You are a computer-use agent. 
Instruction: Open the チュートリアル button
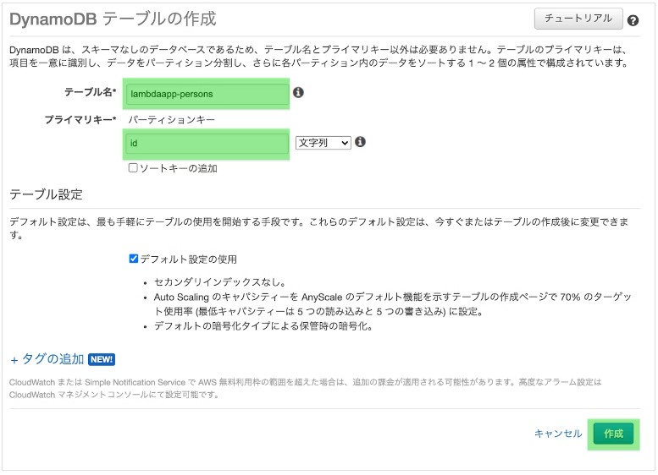pyautogui.click(x=578, y=19)
